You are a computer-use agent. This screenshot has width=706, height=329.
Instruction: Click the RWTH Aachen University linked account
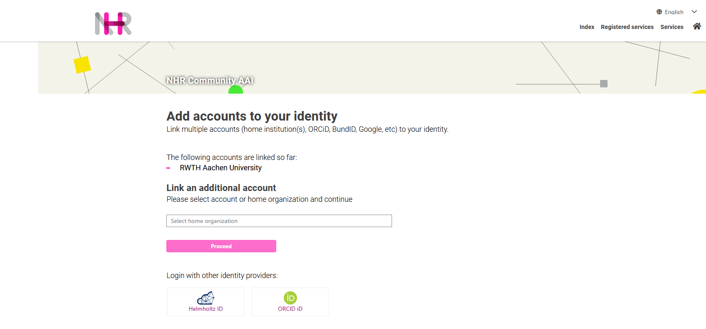220,168
